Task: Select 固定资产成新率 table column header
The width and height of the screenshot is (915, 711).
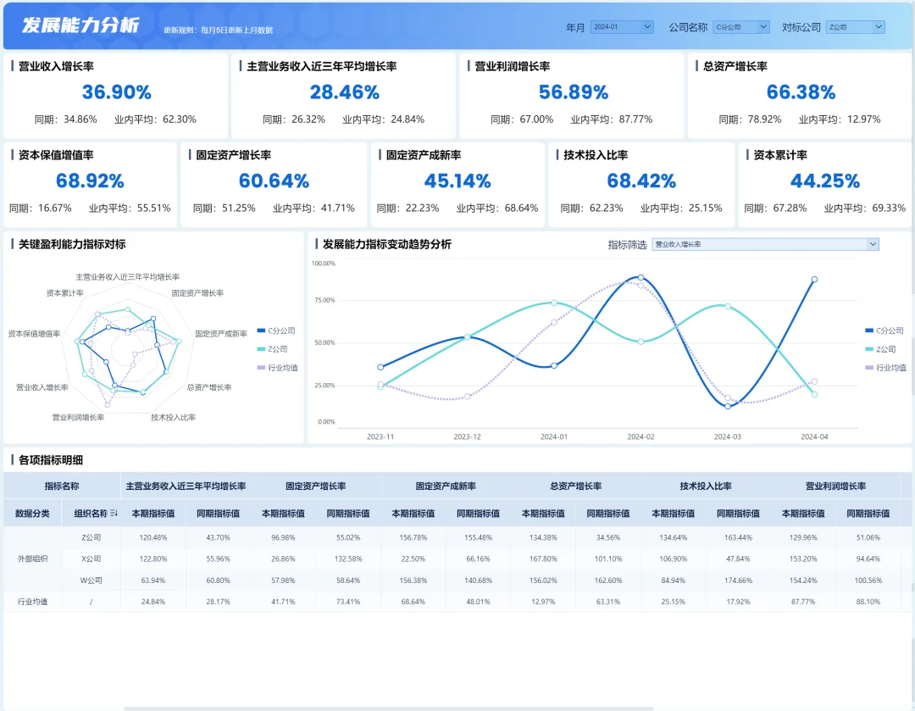Action: click(446, 486)
